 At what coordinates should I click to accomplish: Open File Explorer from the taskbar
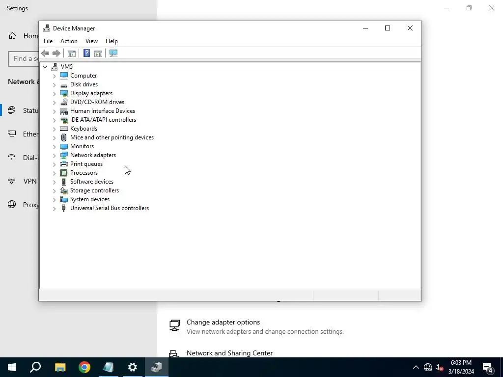pyautogui.click(x=60, y=367)
